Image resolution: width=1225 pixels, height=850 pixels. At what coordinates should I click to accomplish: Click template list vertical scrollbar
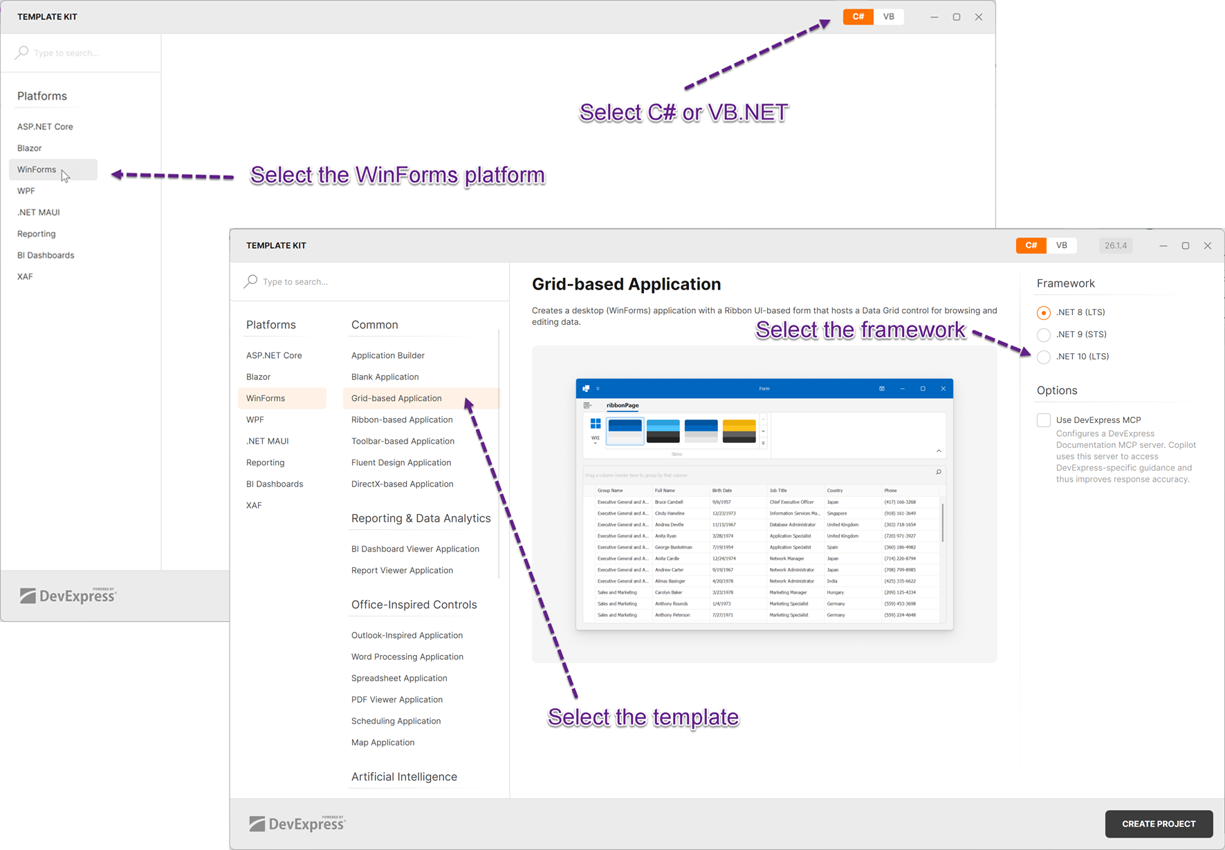499,453
